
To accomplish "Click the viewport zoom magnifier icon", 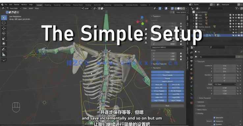I will click(x=146, y=29).
